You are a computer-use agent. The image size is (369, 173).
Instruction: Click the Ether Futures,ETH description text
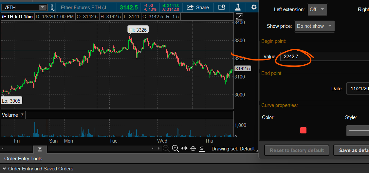[85, 7]
